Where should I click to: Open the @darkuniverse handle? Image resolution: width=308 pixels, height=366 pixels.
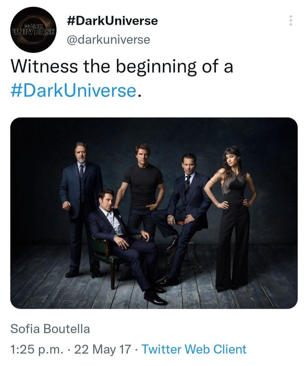[109, 40]
